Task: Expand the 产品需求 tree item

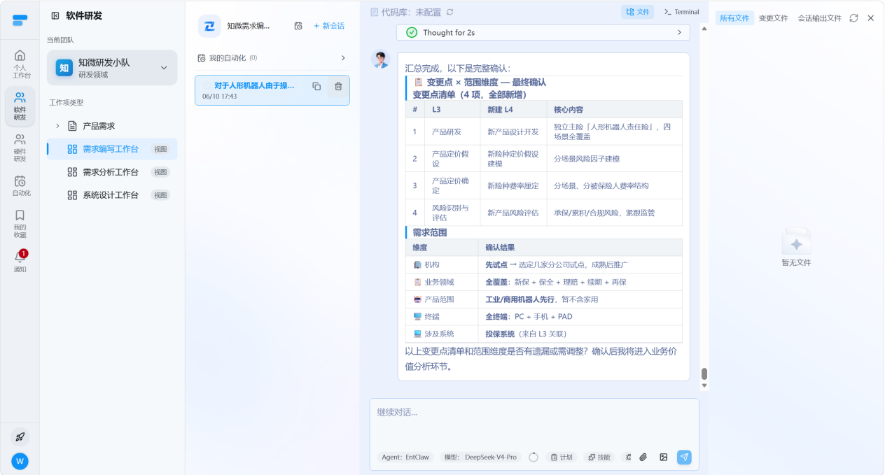Action: [57, 126]
